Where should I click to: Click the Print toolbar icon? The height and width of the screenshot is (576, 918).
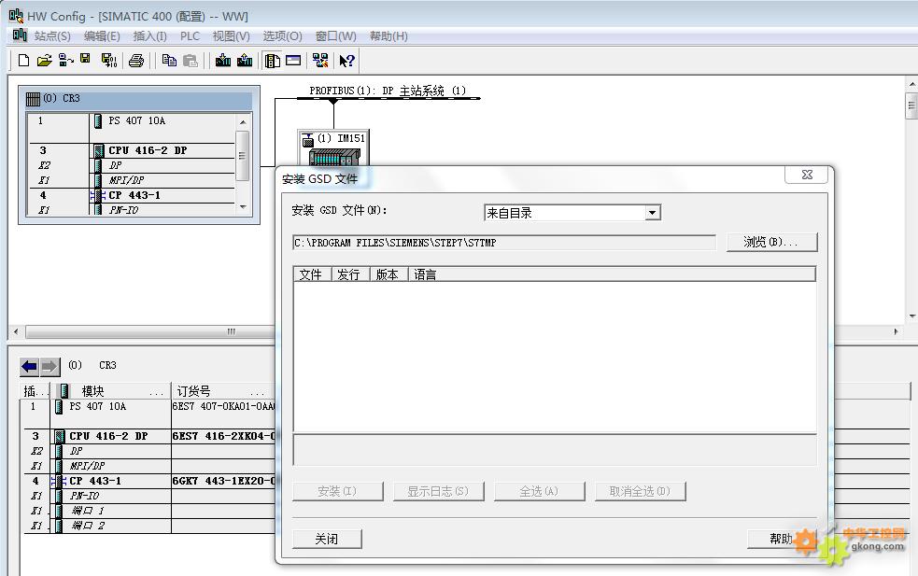[136, 61]
